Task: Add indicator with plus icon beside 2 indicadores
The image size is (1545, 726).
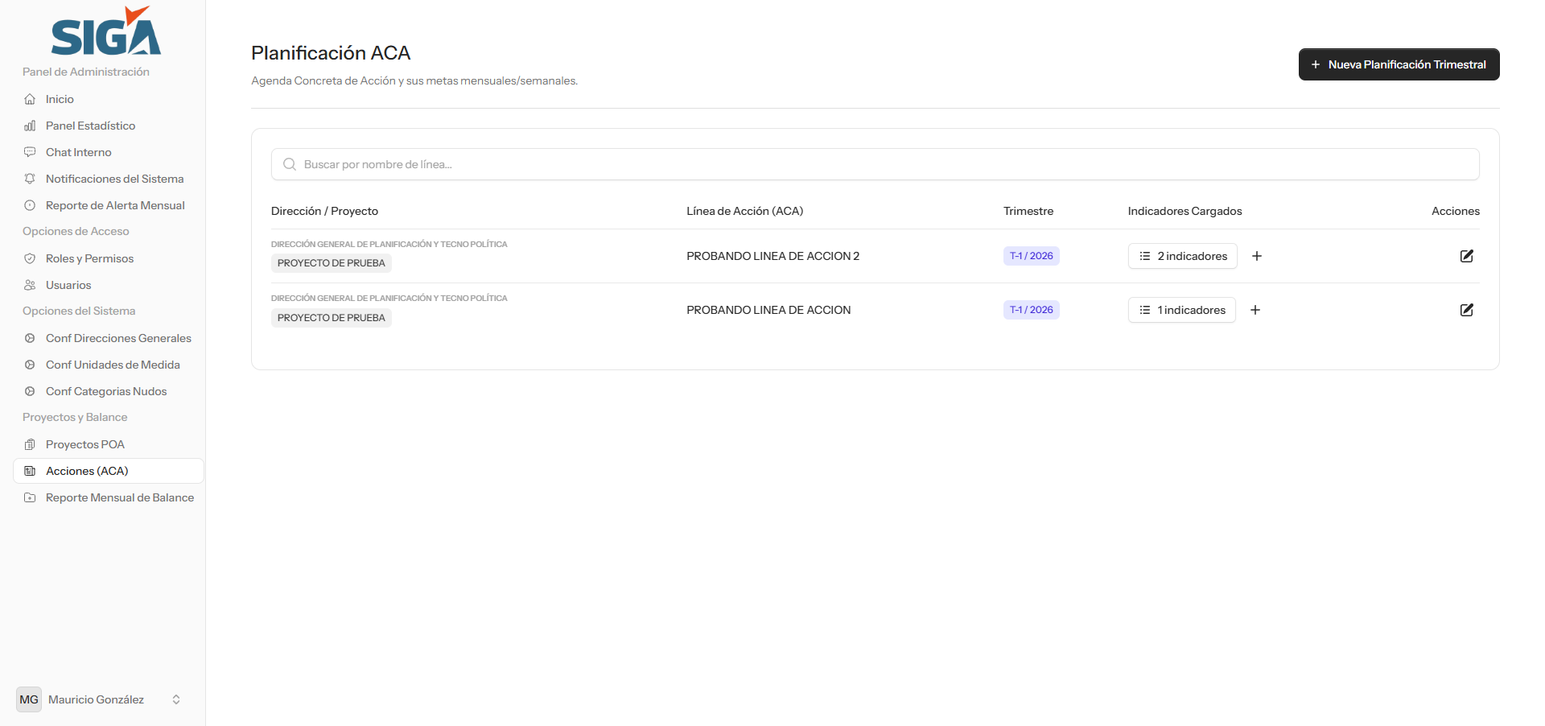Action: coord(1256,256)
